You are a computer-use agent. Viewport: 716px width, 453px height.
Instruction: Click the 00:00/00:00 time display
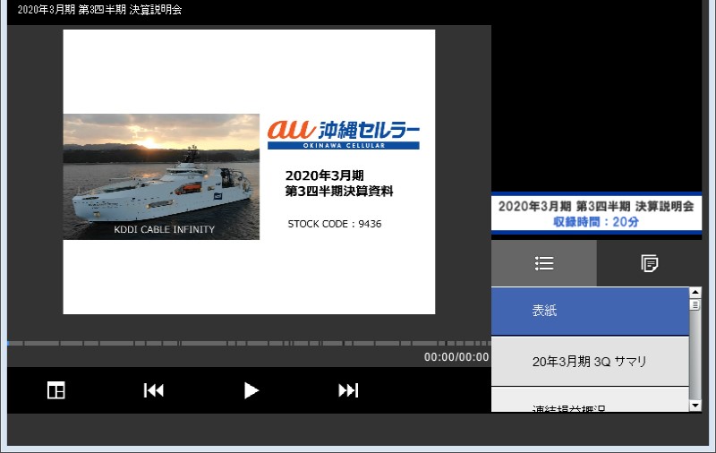pyautogui.click(x=456, y=357)
